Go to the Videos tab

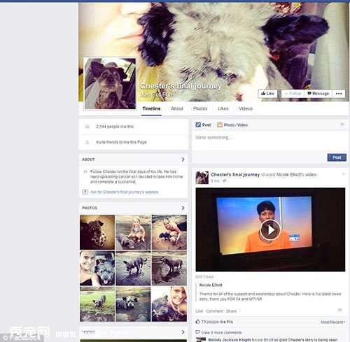(x=246, y=108)
